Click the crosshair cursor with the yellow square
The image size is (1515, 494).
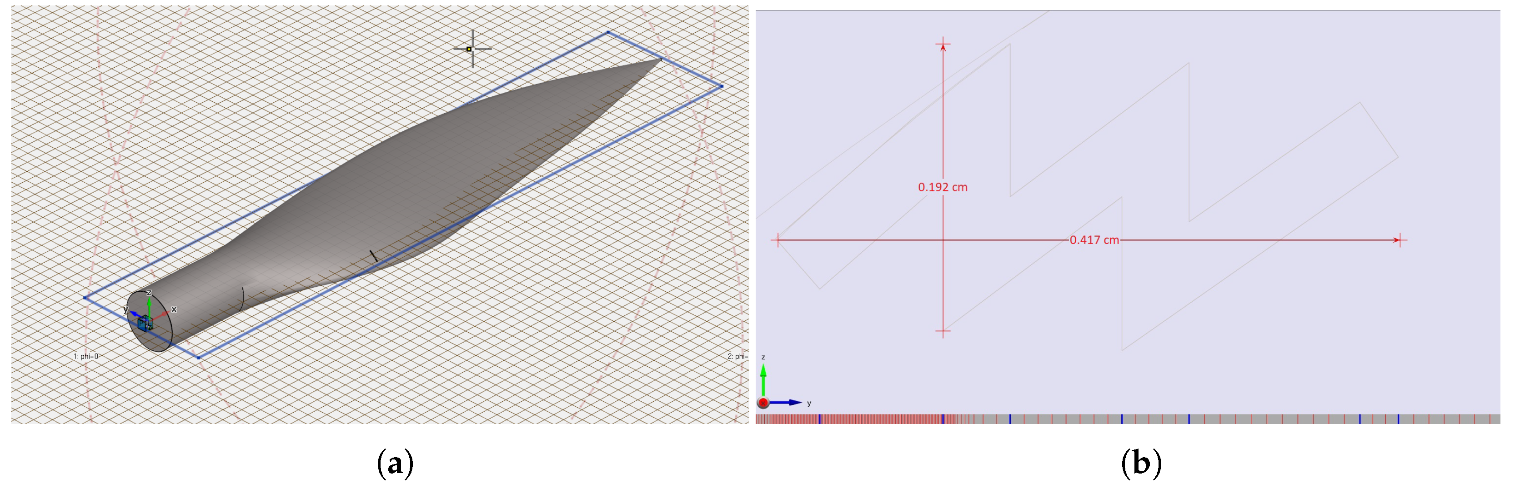coord(469,49)
